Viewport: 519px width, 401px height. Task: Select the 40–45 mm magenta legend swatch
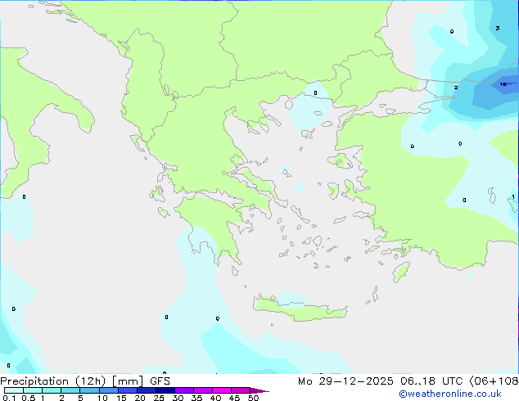point(222,390)
